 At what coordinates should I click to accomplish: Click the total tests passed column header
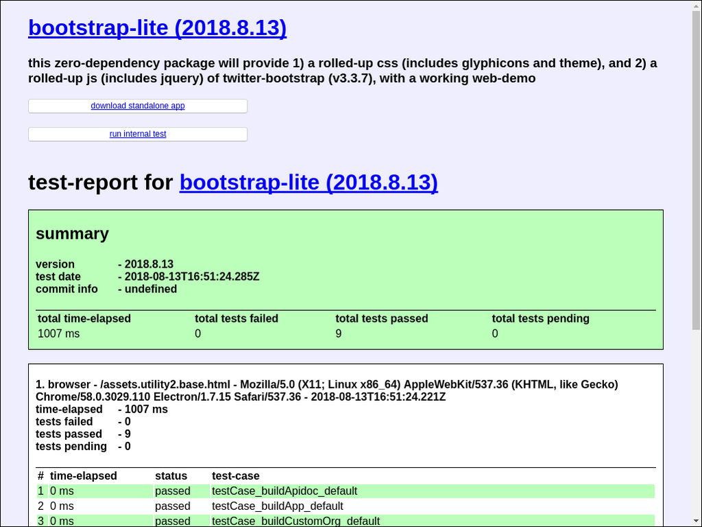381,318
